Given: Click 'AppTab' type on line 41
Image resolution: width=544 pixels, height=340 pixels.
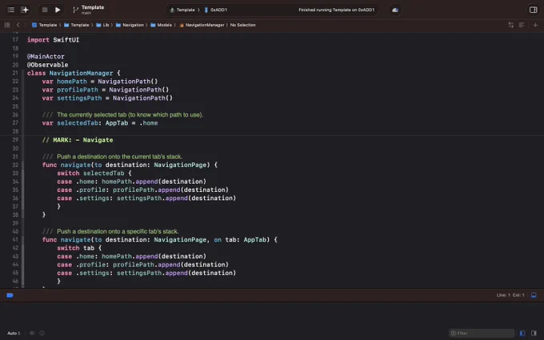Looking at the screenshot, I should [x=254, y=240].
